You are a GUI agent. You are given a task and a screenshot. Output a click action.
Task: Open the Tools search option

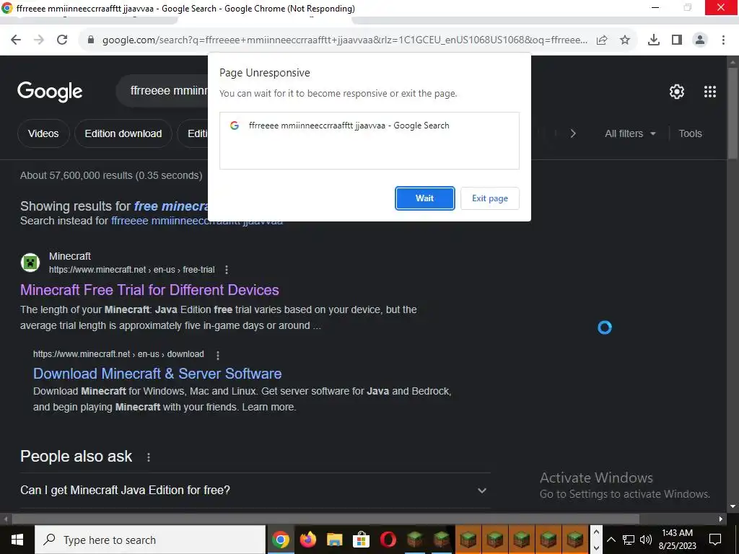[690, 133]
